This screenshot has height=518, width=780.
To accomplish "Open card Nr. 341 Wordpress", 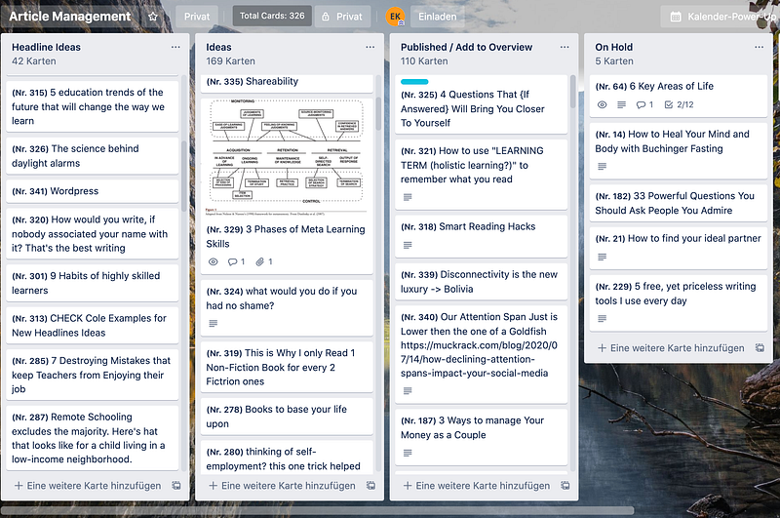I will (x=92, y=191).
